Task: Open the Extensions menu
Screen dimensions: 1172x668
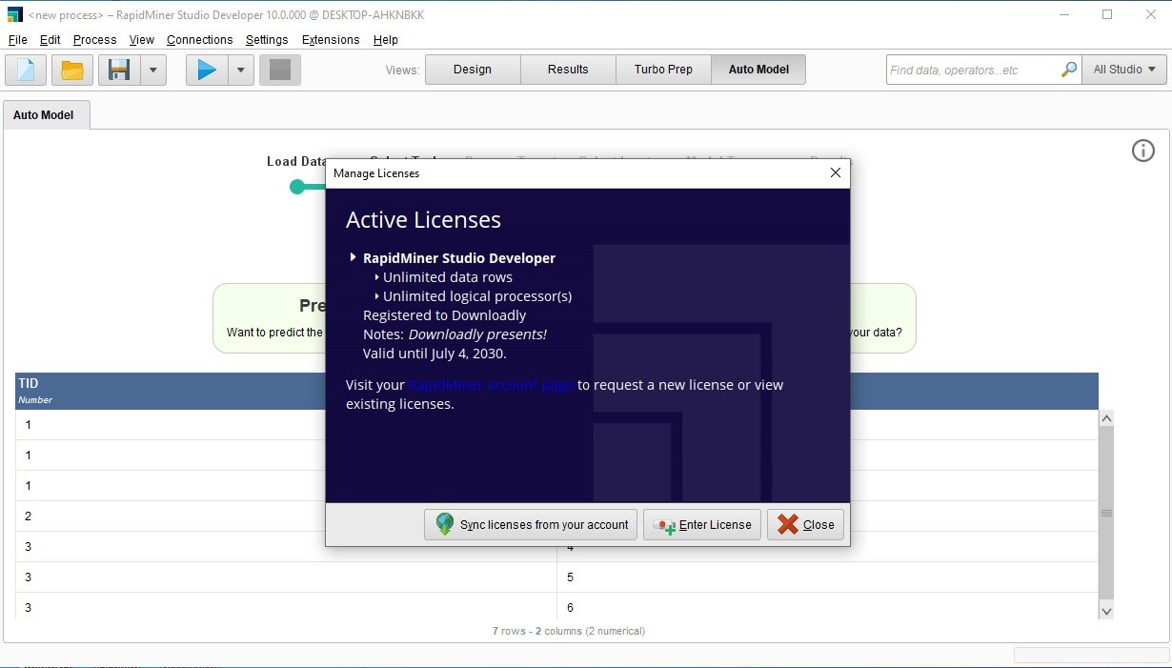Action: pyautogui.click(x=331, y=40)
